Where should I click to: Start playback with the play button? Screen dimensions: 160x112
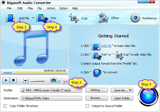point(6,80)
